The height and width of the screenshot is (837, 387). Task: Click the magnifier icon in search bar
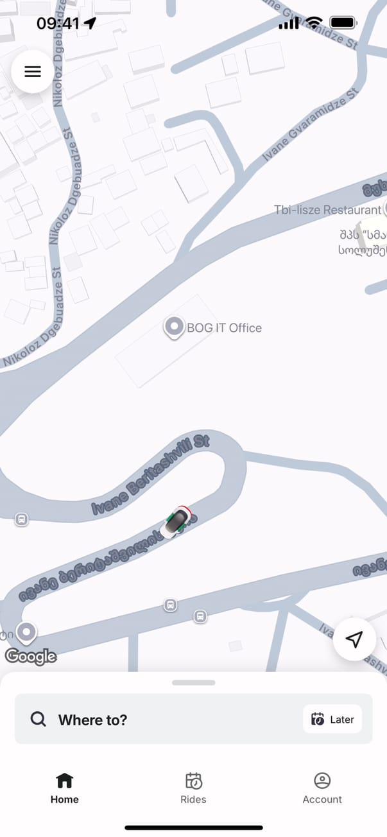coord(39,719)
